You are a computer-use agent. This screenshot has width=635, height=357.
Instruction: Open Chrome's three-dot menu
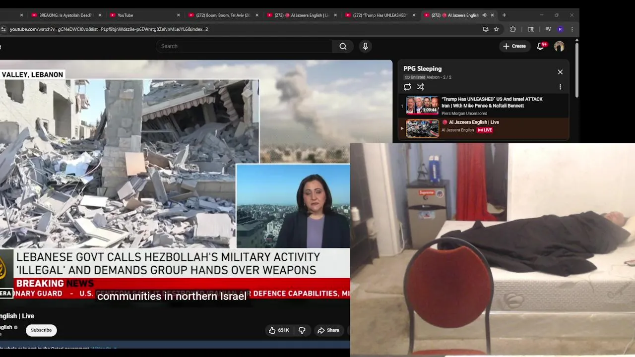(572, 29)
